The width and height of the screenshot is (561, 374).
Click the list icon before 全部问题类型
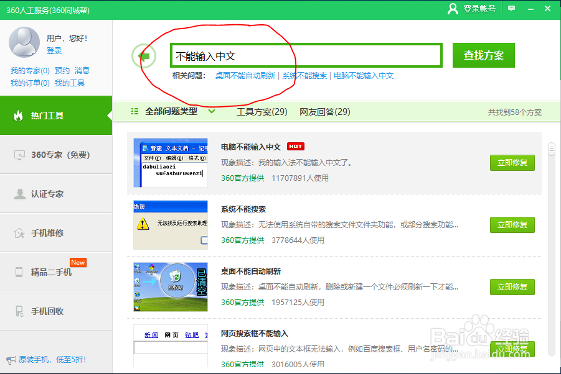click(x=134, y=111)
